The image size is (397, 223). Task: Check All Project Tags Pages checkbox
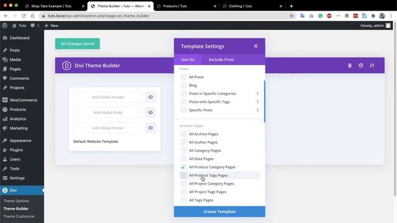(184, 192)
